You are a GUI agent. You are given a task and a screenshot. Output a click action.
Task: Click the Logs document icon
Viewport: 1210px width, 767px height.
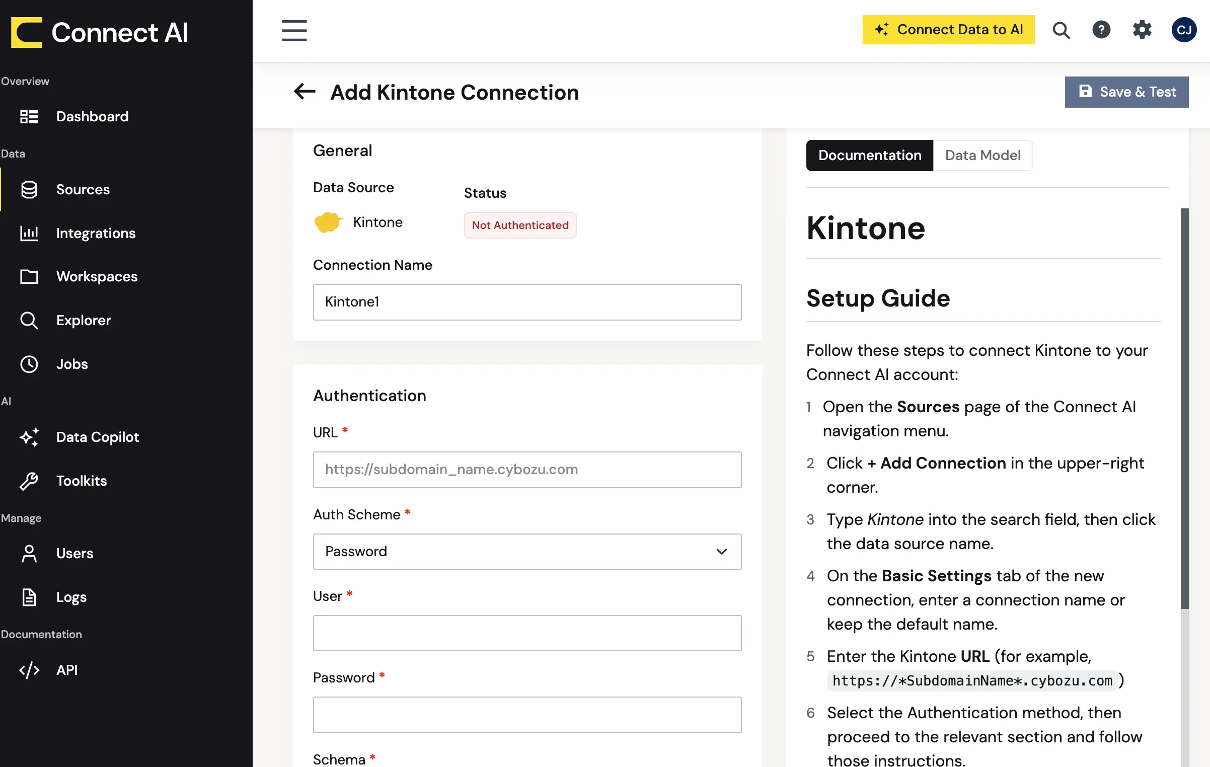tap(29, 597)
